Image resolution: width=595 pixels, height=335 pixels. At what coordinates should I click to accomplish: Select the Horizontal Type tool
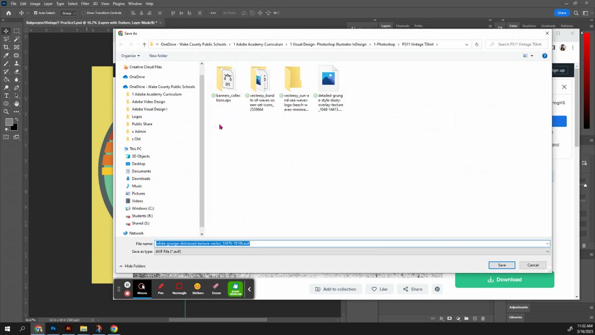6,95
